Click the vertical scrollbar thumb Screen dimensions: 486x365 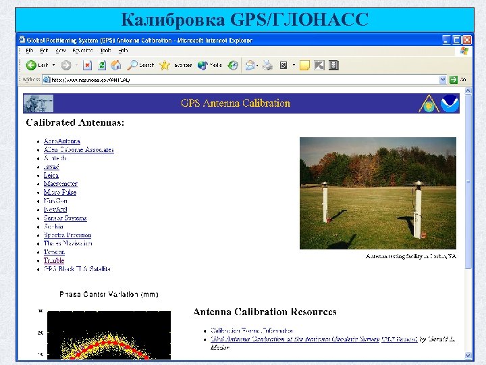(468, 182)
